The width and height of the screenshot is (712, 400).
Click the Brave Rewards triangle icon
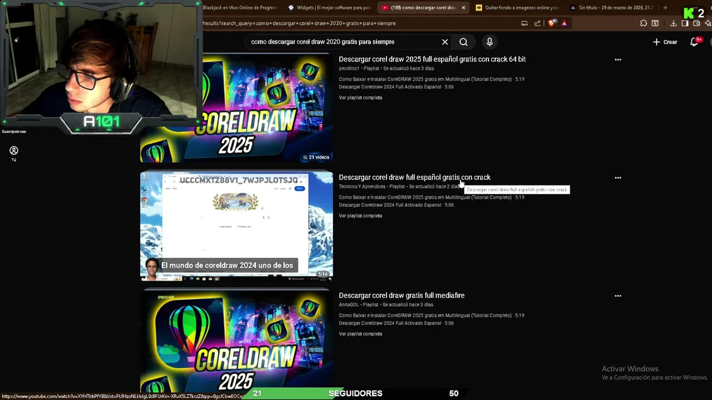pyautogui.click(x=564, y=23)
